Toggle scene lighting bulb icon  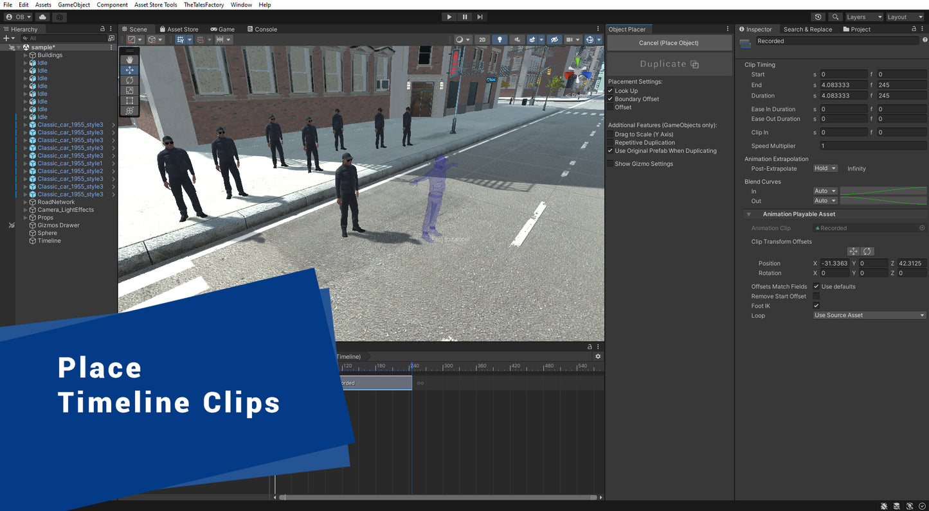point(500,40)
